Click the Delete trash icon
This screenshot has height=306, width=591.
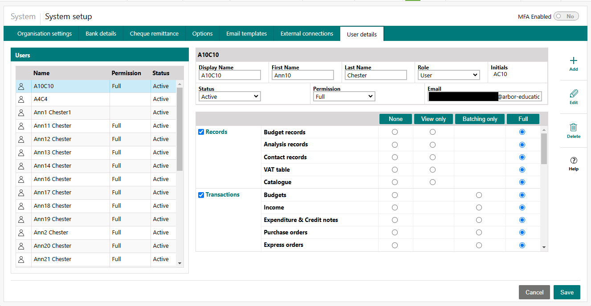pos(574,128)
